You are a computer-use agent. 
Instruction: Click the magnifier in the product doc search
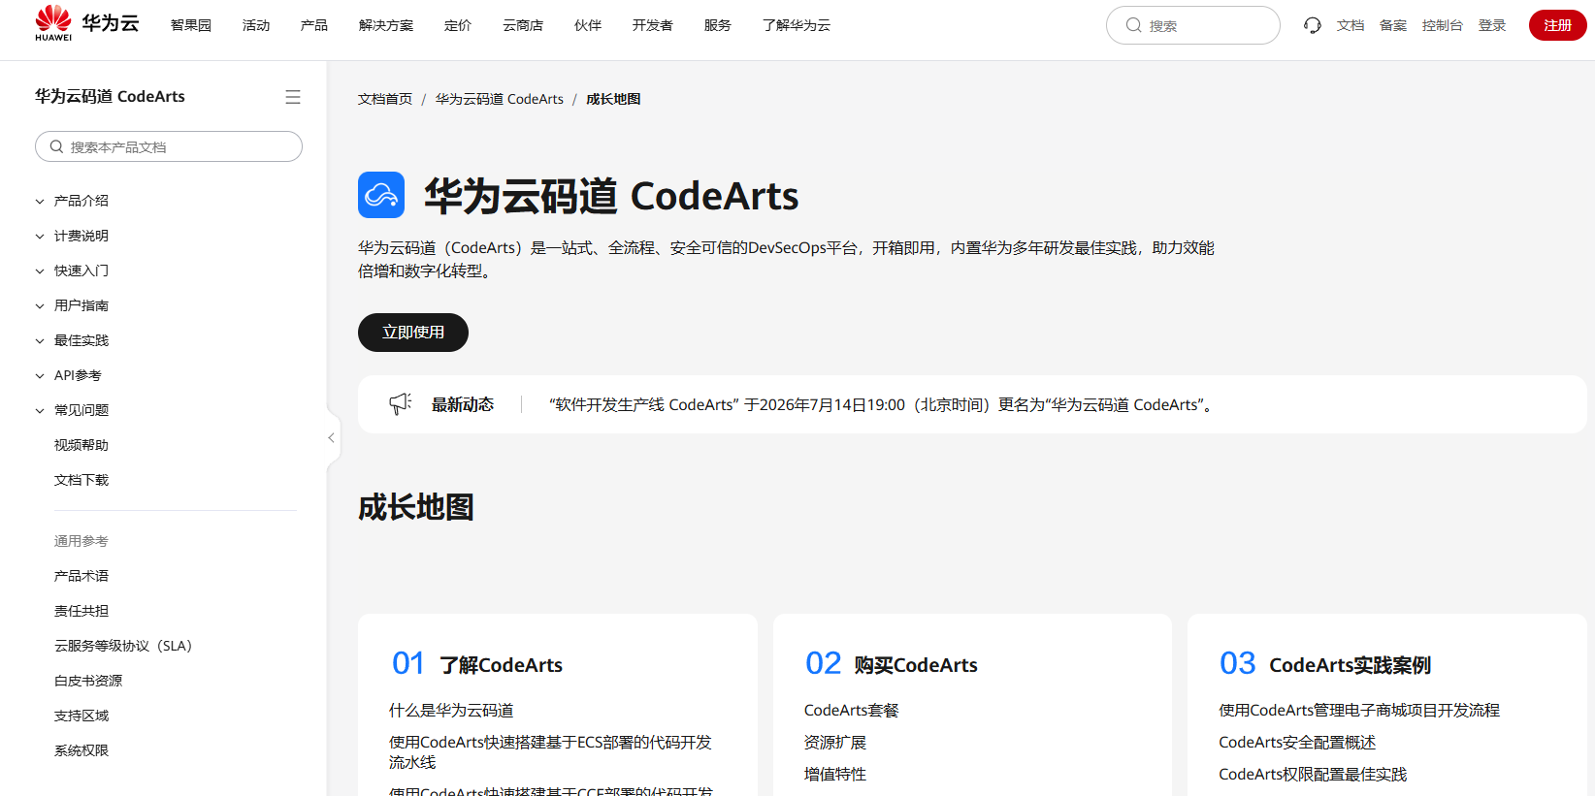tap(56, 146)
